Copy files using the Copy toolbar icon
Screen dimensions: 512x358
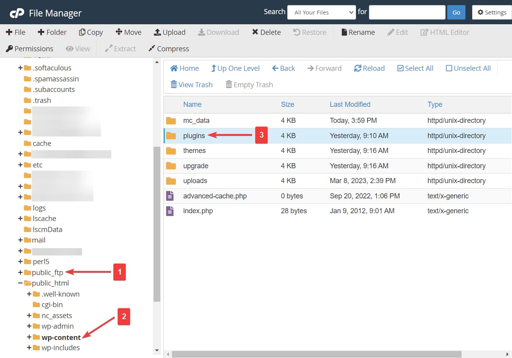[x=91, y=32]
